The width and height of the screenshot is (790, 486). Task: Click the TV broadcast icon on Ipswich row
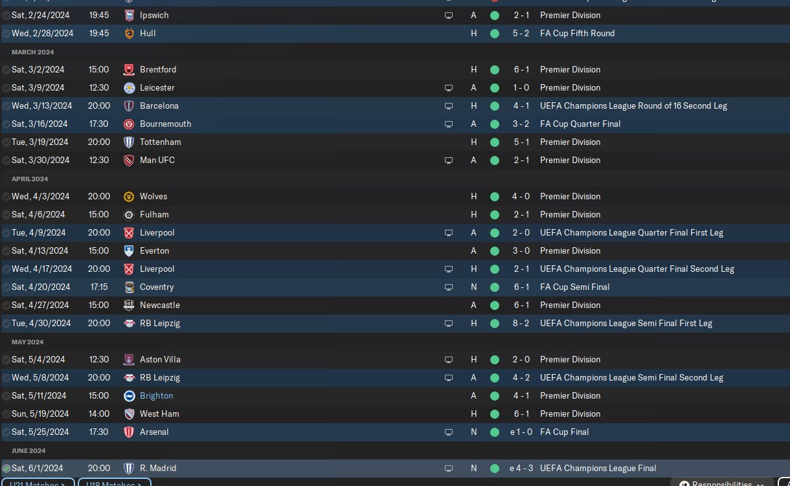click(449, 15)
